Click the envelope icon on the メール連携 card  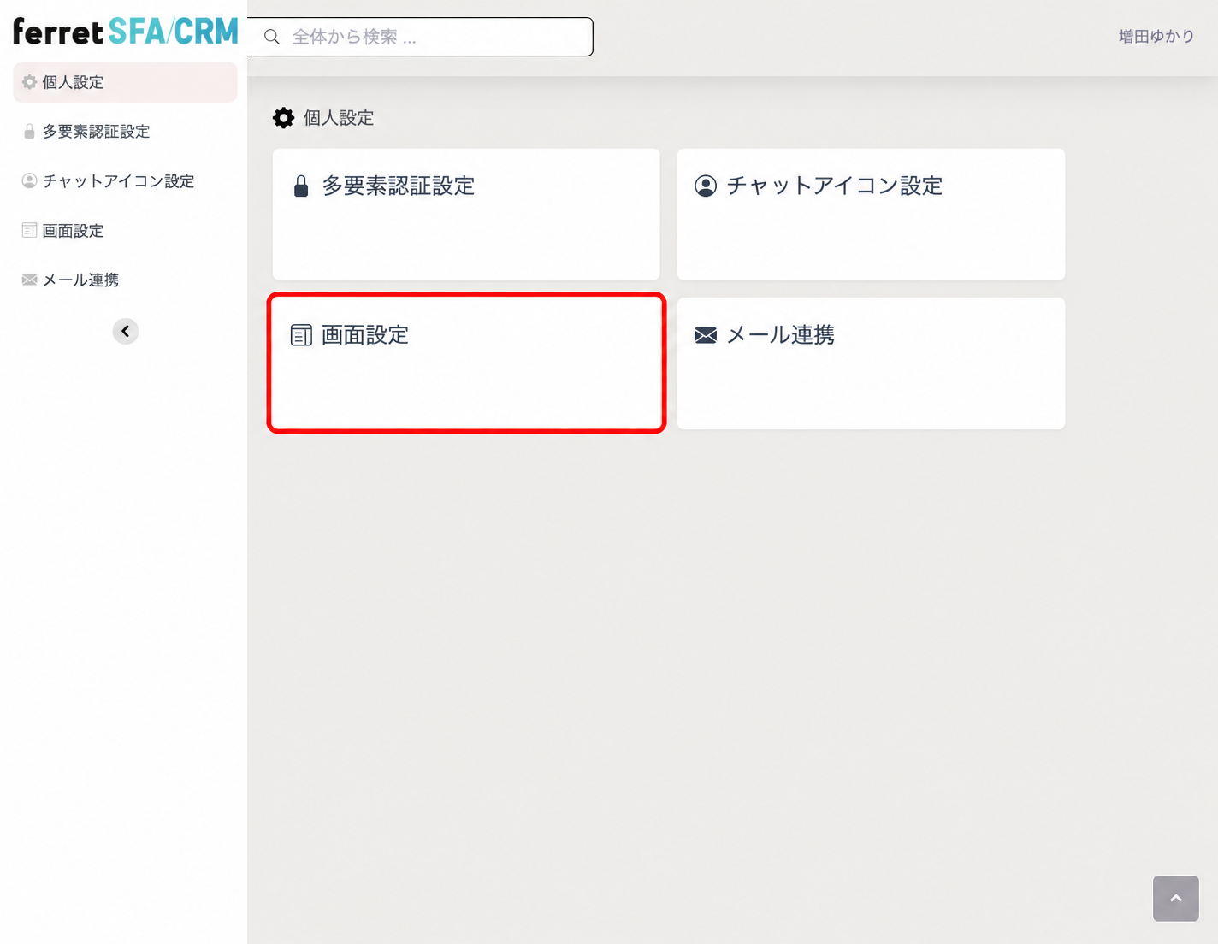tap(706, 335)
